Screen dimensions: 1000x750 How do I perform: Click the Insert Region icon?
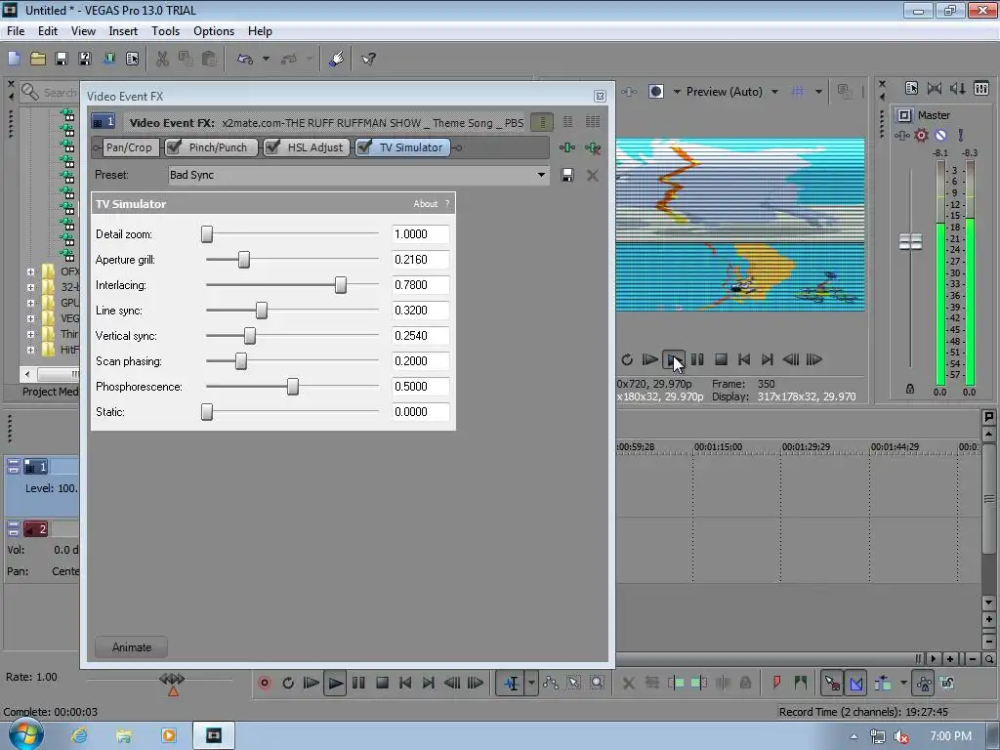(801, 683)
